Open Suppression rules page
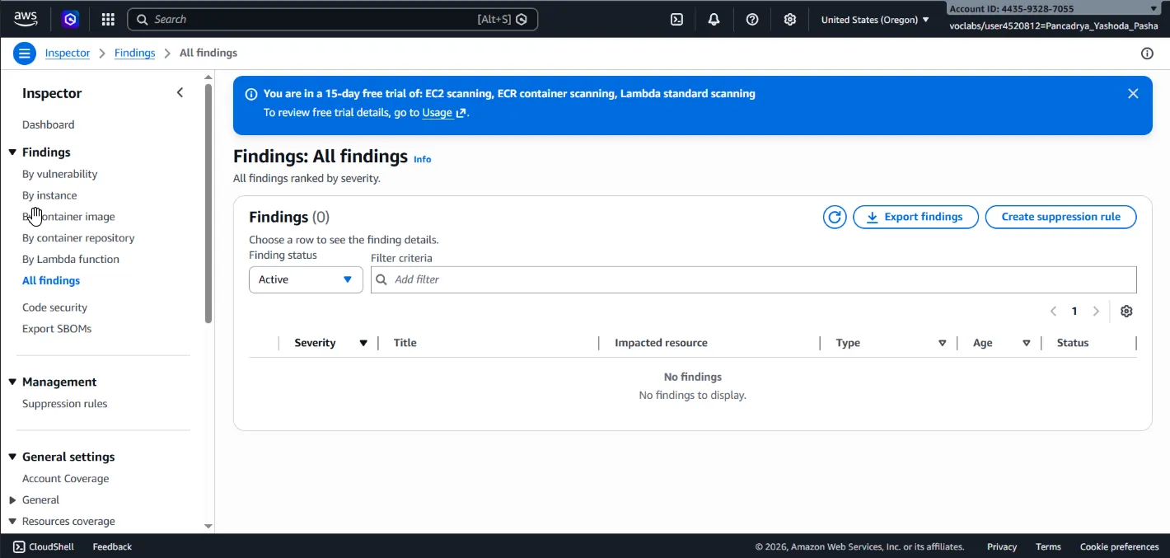Screen dimensions: 1170x558 point(64,404)
